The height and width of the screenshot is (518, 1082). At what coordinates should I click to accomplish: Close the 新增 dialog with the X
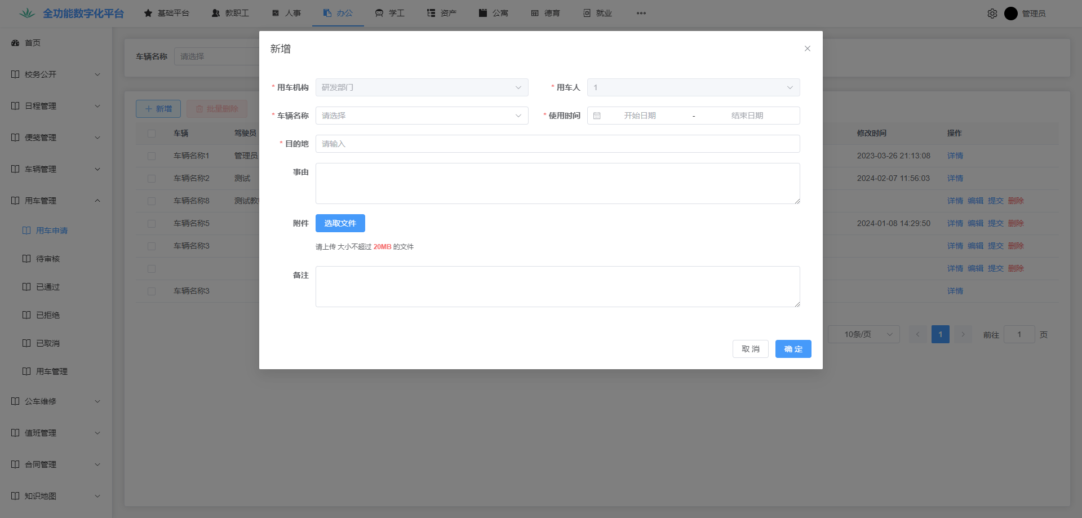807,48
